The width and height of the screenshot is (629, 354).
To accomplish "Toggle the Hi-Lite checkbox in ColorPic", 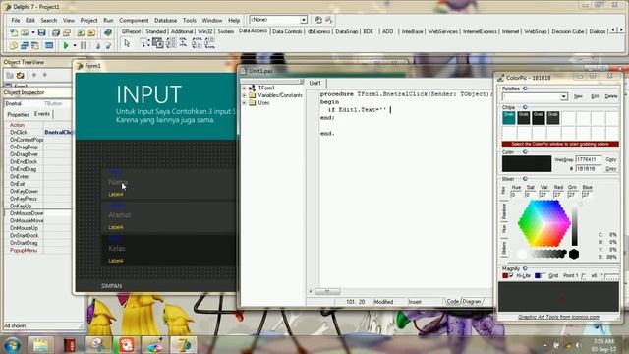I will [x=511, y=275].
